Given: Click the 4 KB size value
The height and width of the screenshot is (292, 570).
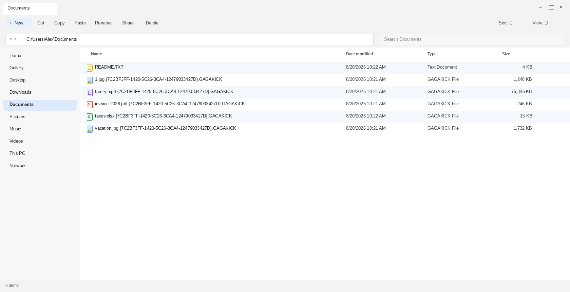Looking at the screenshot, I should click(527, 67).
